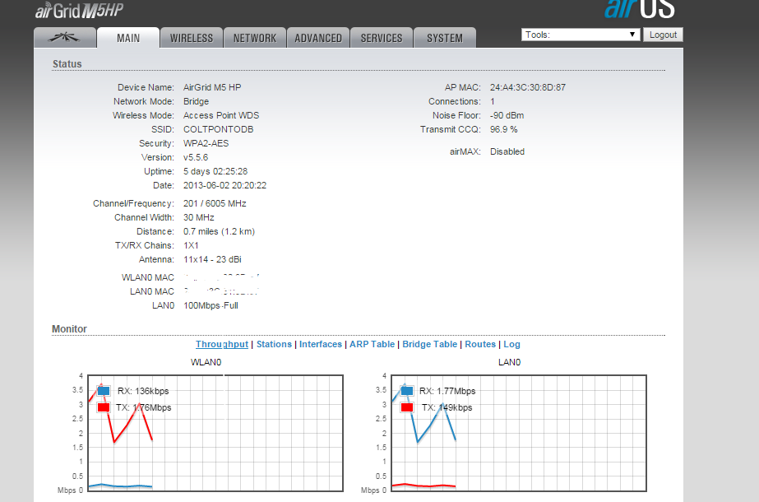
Task: Click the Channel Width value 30 MHz
Action: point(198,217)
